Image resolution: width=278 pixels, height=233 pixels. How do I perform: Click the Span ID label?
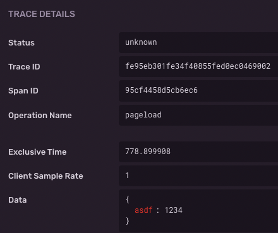[x=23, y=91]
